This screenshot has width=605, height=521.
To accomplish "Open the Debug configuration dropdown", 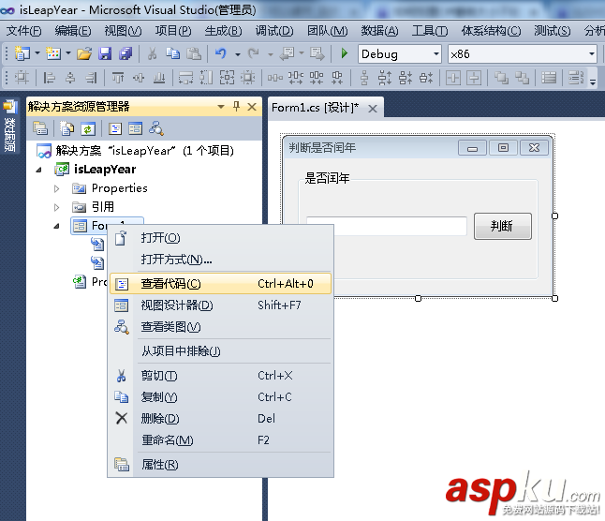I will [x=435, y=53].
